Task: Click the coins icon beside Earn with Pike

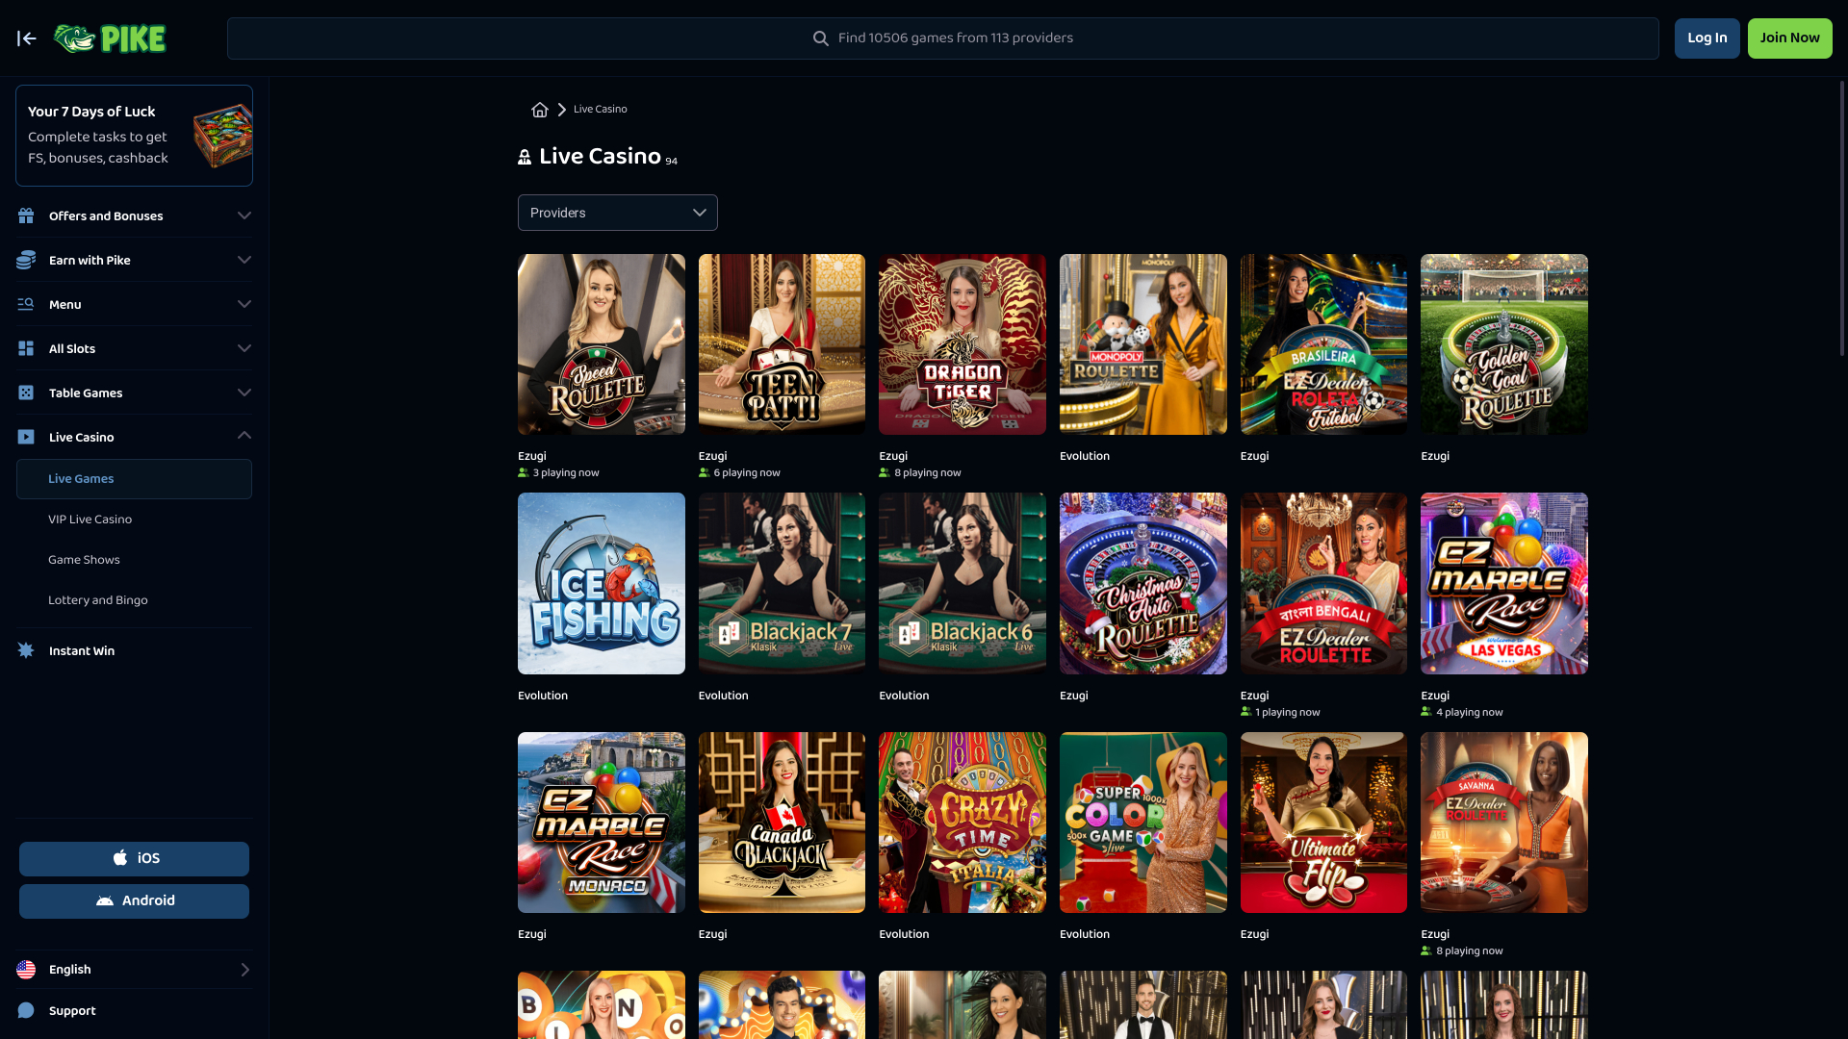Action: [26, 261]
